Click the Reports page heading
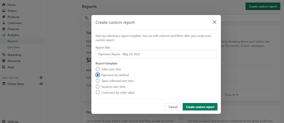This screenshot has height=123, width=284. (89, 7)
